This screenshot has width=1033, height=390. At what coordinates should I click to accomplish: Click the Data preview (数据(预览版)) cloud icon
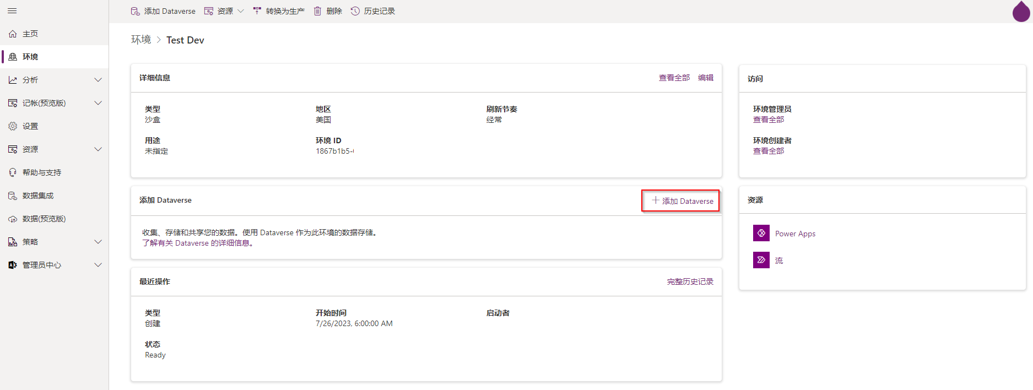(x=13, y=219)
